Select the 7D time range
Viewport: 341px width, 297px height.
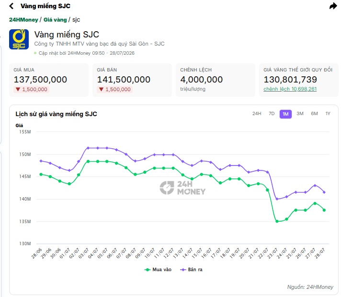point(272,114)
